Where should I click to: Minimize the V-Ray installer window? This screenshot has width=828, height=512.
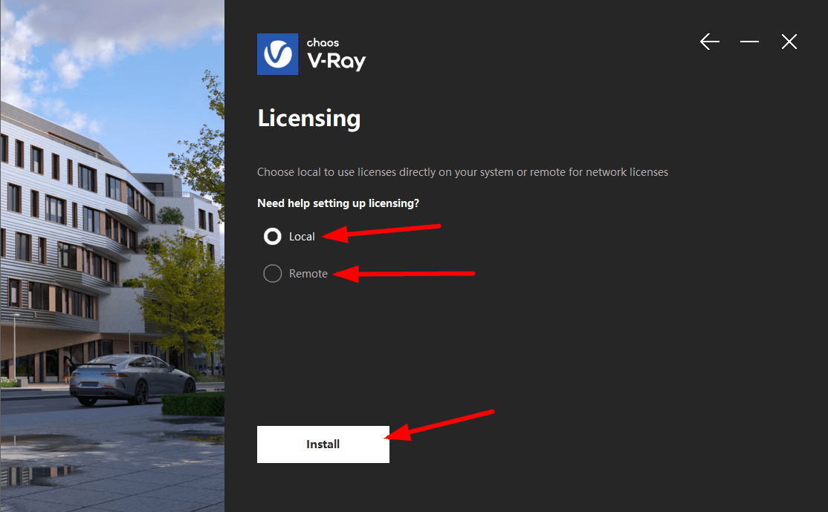[x=749, y=42]
